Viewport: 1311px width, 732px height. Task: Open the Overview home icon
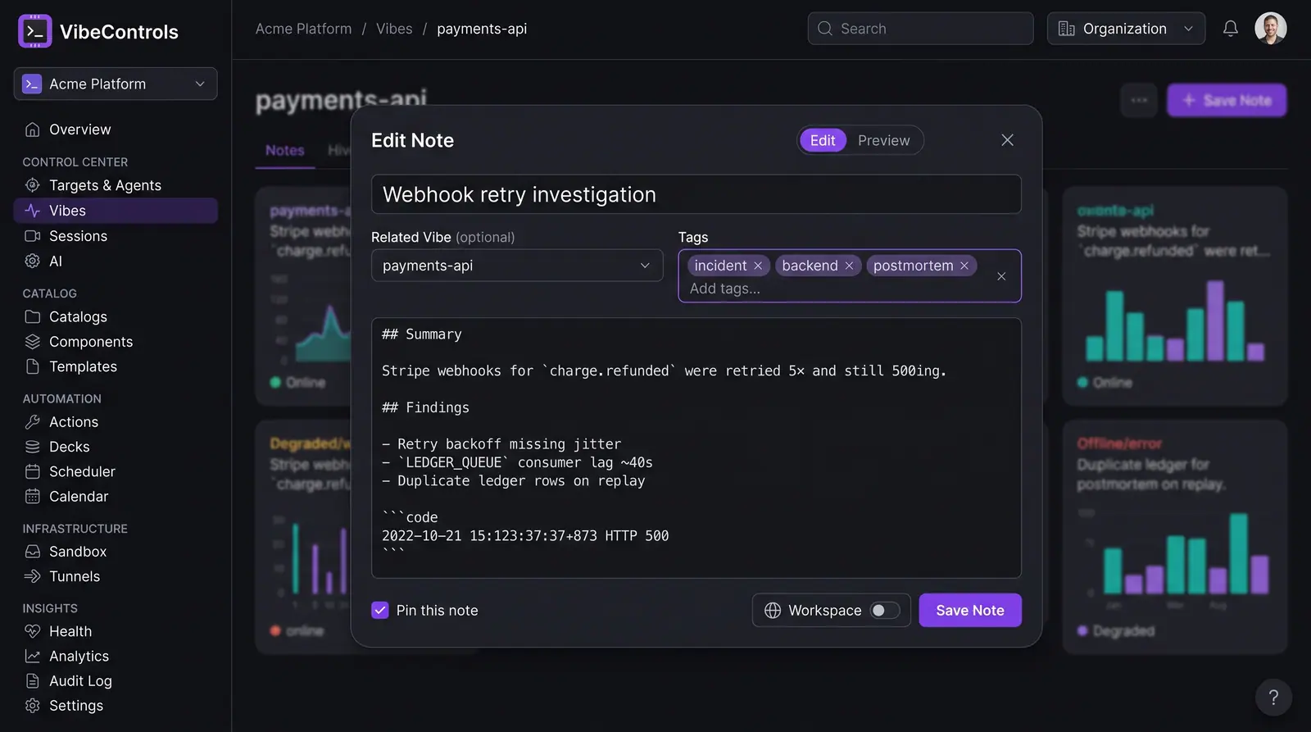click(33, 130)
